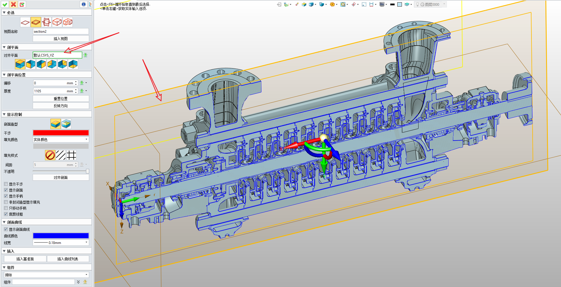The height and width of the screenshot is (287, 561).
Task: Choose the box-shaped section type icon
Action: tap(57, 22)
